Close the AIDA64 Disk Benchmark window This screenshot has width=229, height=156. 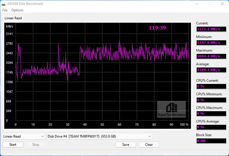(x=222, y=4)
